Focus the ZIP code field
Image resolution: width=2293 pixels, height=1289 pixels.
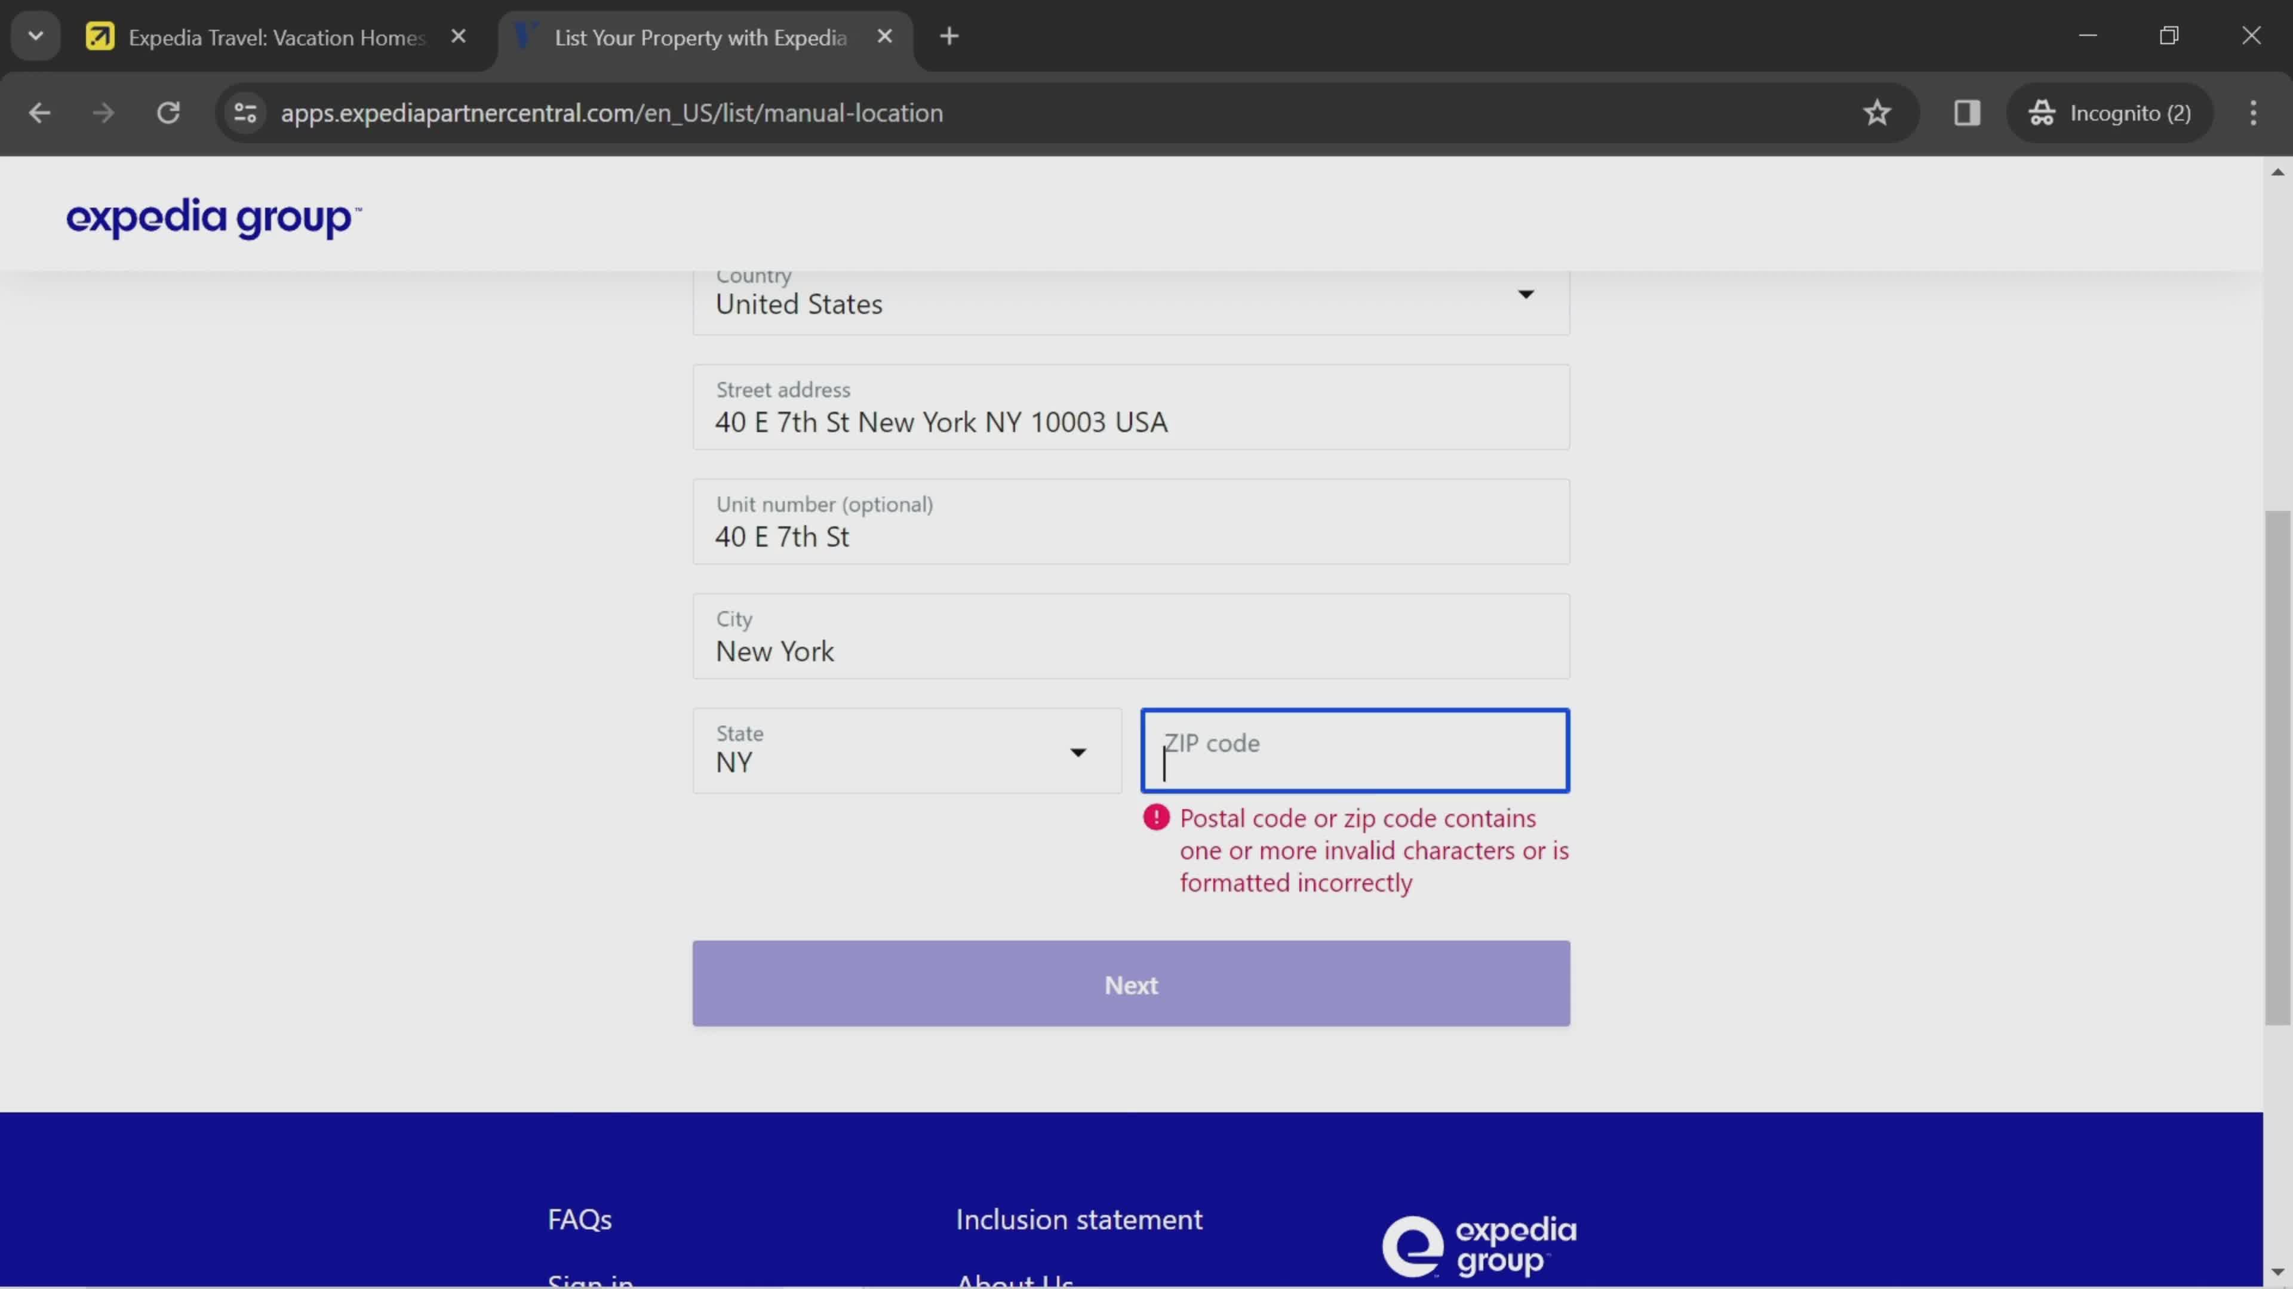(1355, 751)
